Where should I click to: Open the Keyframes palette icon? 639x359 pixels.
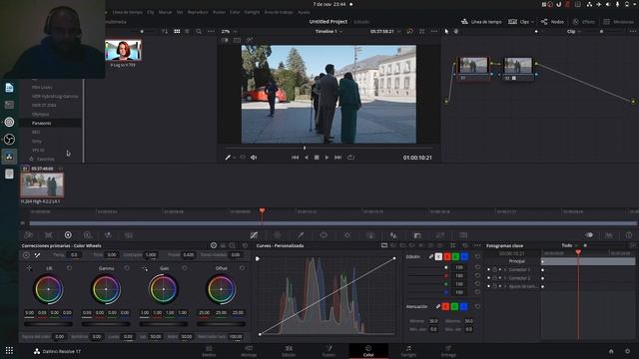(589, 235)
